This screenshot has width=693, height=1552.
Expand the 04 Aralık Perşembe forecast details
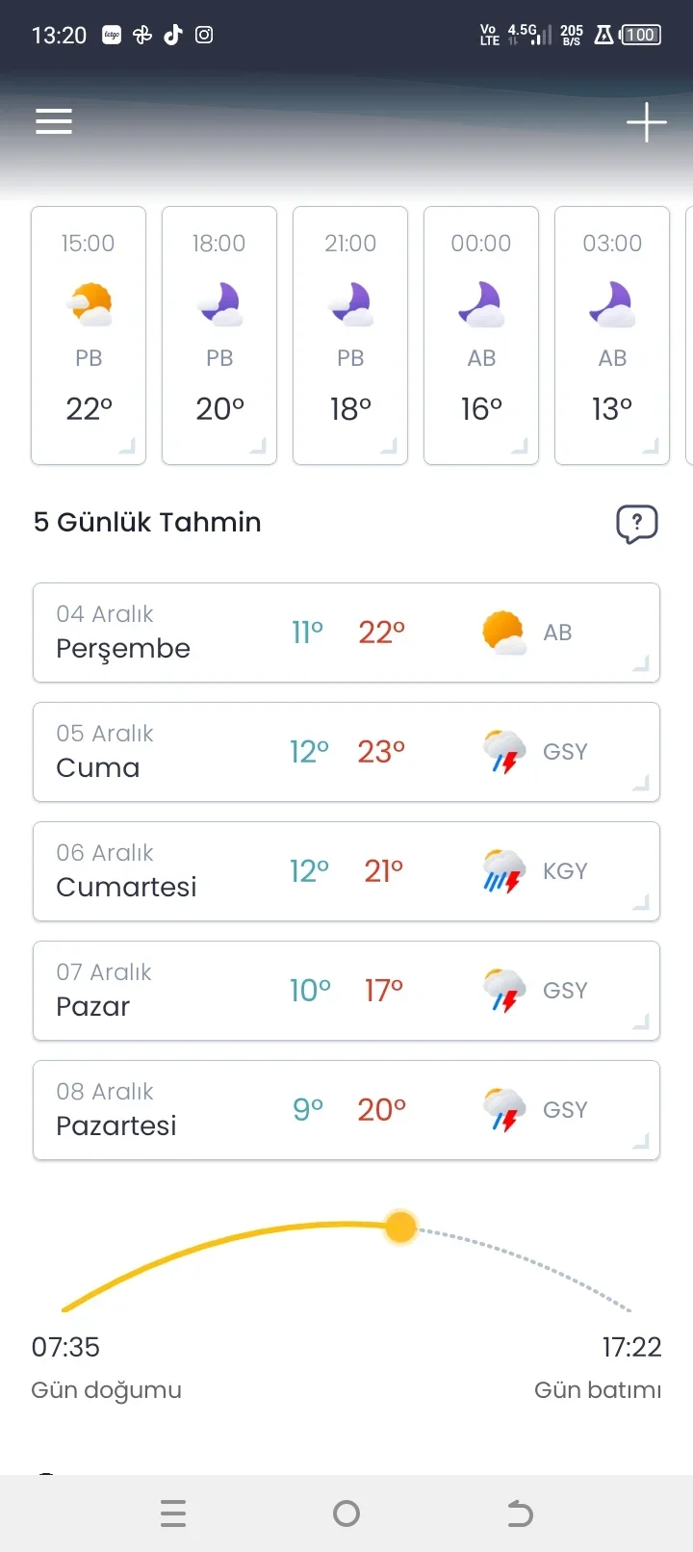(x=641, y=663)
